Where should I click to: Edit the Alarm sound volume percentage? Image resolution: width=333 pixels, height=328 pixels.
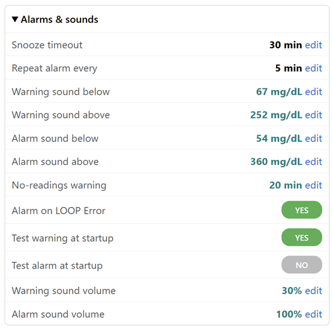click(314, 314)
